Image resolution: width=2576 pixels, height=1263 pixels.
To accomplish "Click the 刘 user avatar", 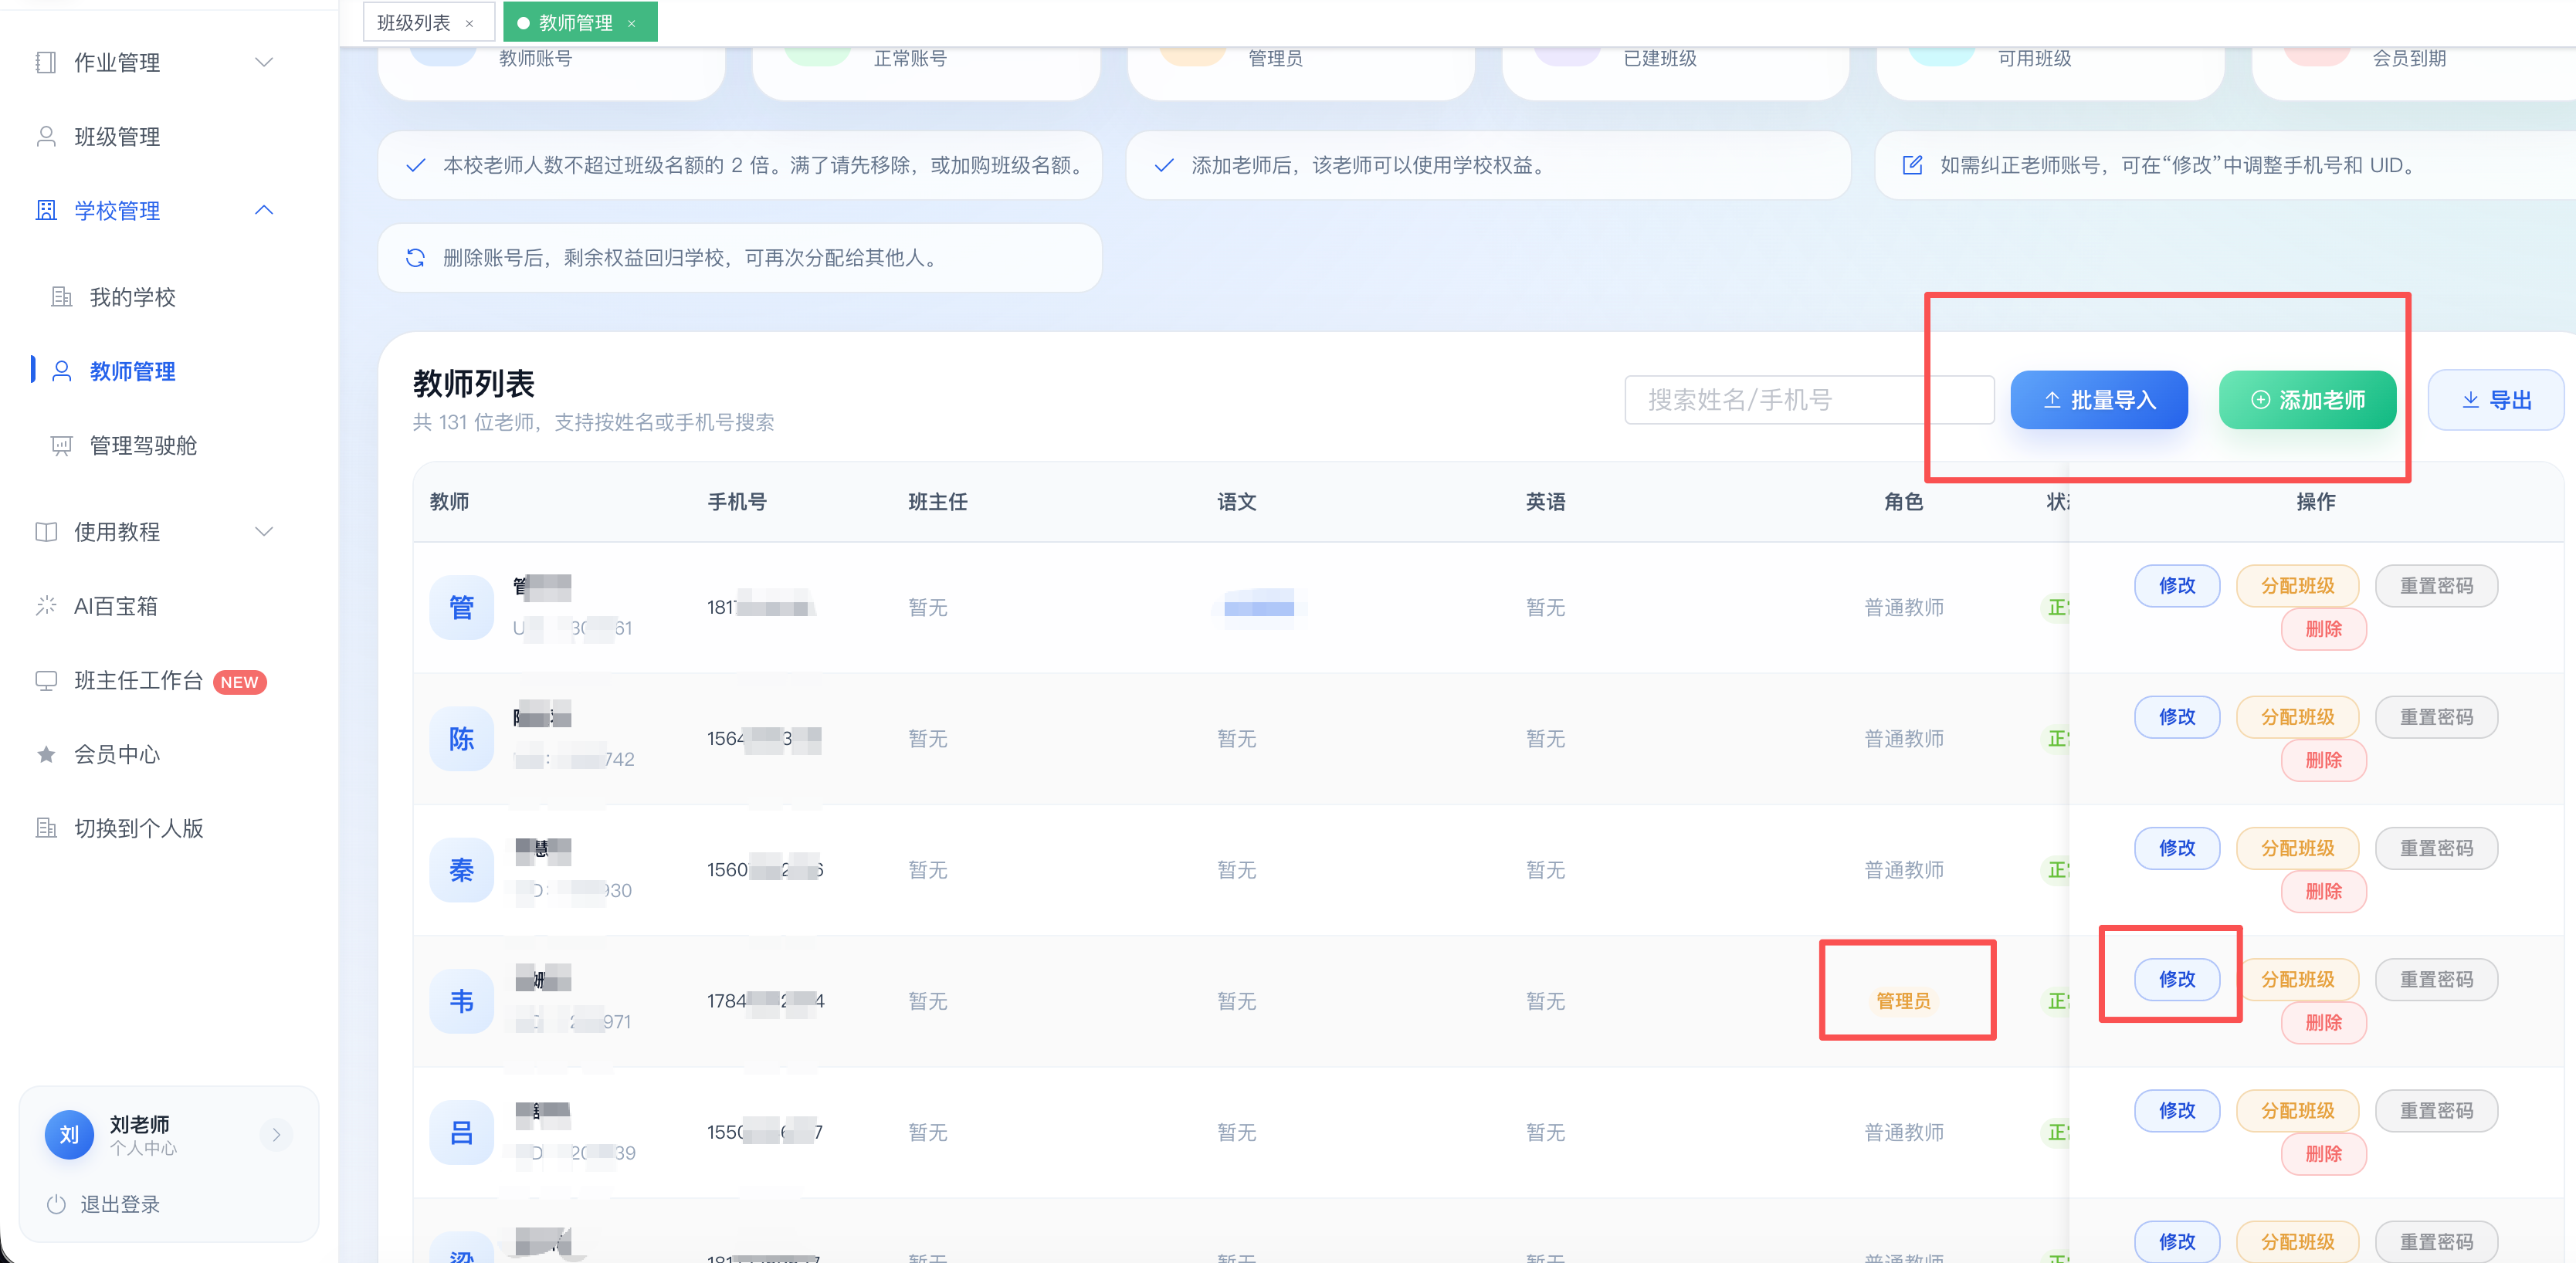I will 69,1134.
